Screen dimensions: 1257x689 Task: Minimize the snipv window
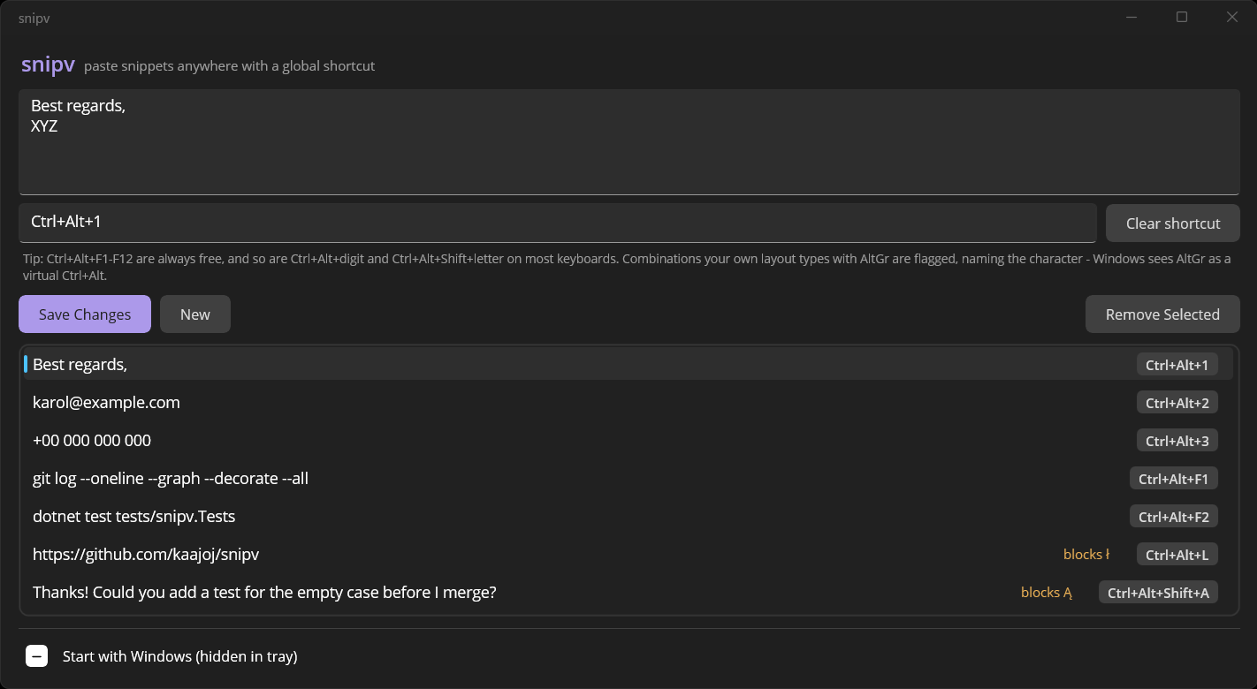(1131, 17)
